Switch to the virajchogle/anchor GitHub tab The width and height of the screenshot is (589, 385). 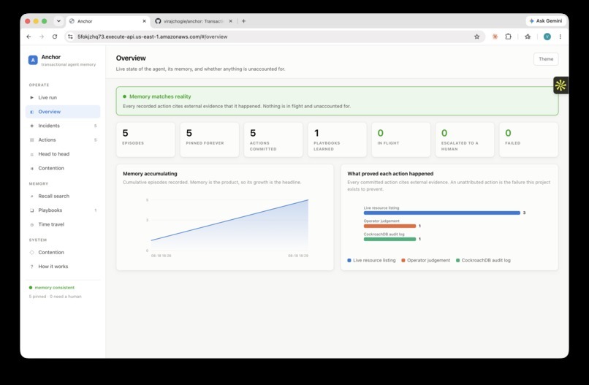click(194, 21)
